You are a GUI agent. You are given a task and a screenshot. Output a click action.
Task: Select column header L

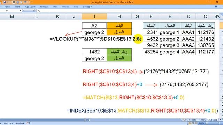pos(37,16)
